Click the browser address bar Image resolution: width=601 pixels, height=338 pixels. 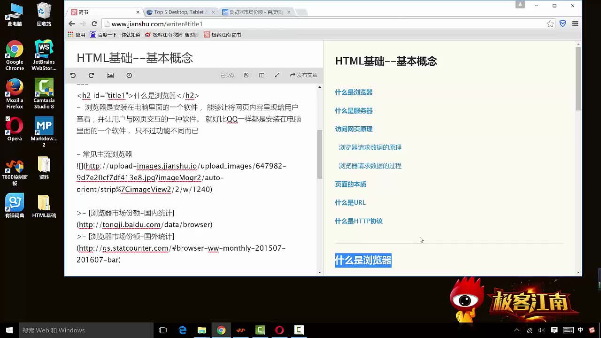point(324,24)
